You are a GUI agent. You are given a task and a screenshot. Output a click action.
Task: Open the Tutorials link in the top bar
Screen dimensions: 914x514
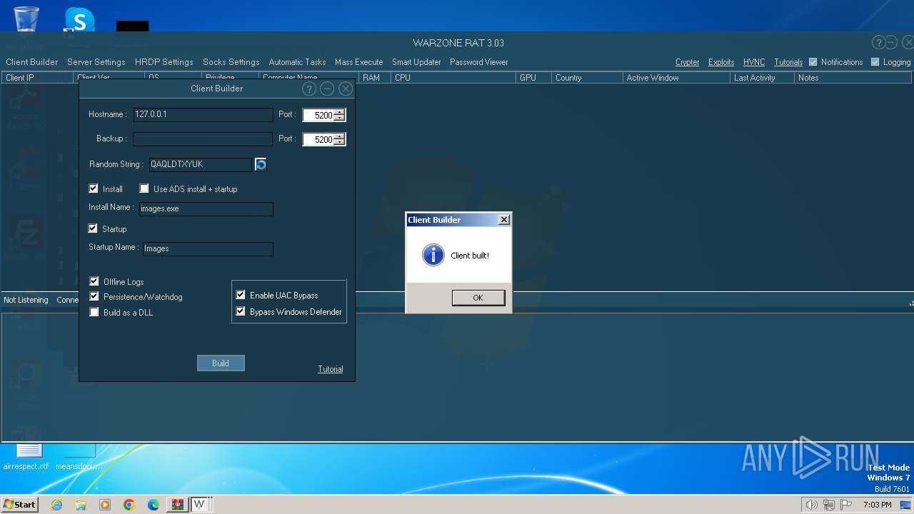click(788, 62)
